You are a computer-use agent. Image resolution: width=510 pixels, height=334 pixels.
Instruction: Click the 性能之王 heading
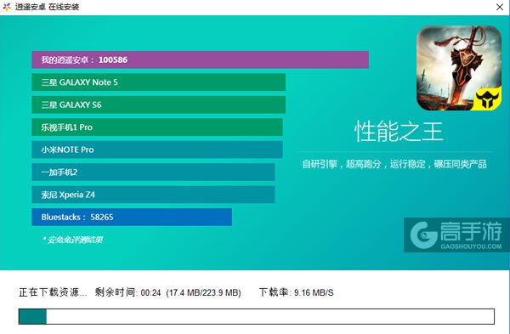[x=399, y=132]
